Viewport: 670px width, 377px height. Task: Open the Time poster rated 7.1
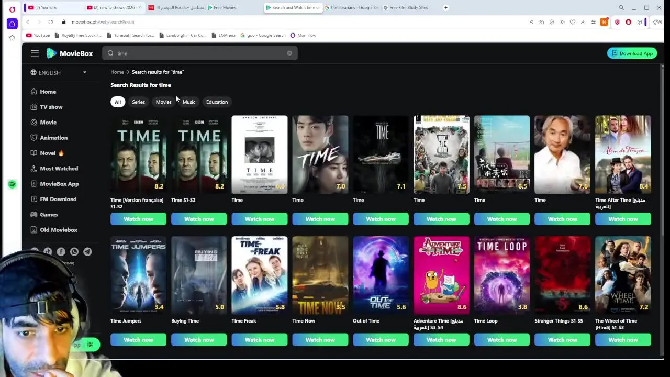click(x=381, y=154)
